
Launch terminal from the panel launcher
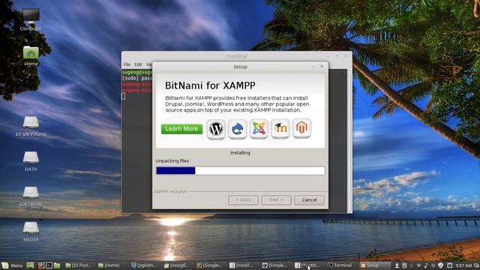(x=49, y=265)
